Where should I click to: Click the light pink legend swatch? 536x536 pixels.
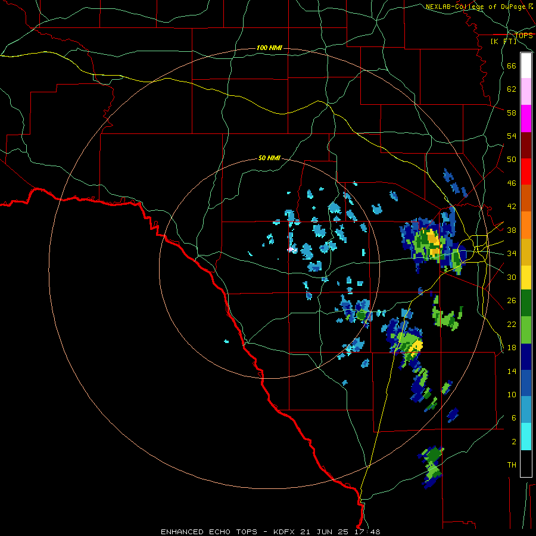[x=526, y=92]
